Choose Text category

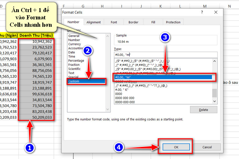point(71,73)
